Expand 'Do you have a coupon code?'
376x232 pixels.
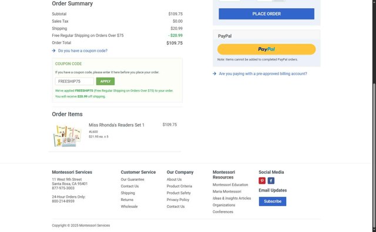tap(83, 51)
